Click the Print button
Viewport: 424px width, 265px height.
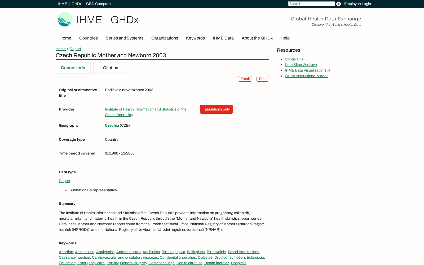coord(263,79)
